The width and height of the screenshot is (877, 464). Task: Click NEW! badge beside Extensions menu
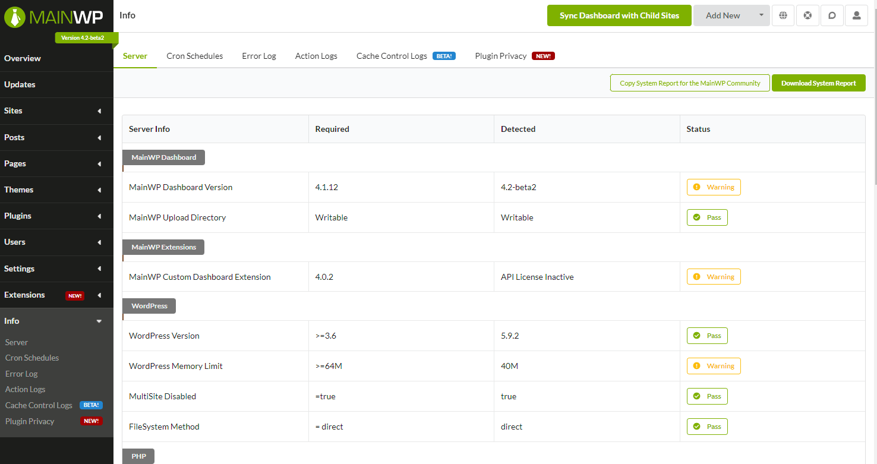coord(75,295)
